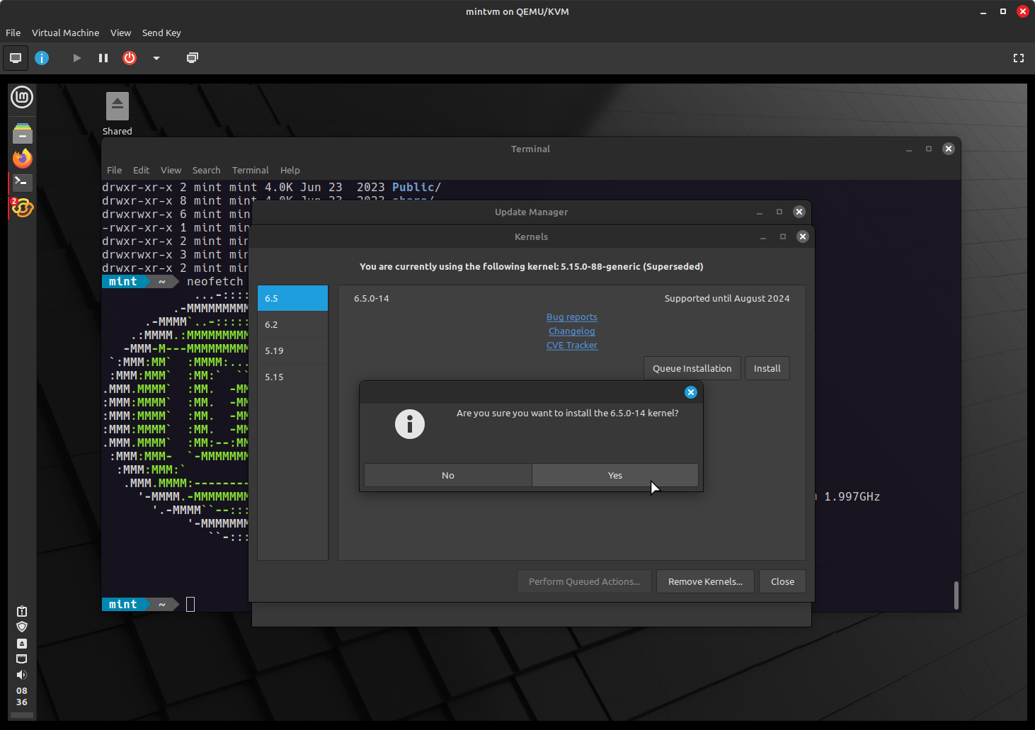Open virtual hardware details info icon

coord(42,58)
